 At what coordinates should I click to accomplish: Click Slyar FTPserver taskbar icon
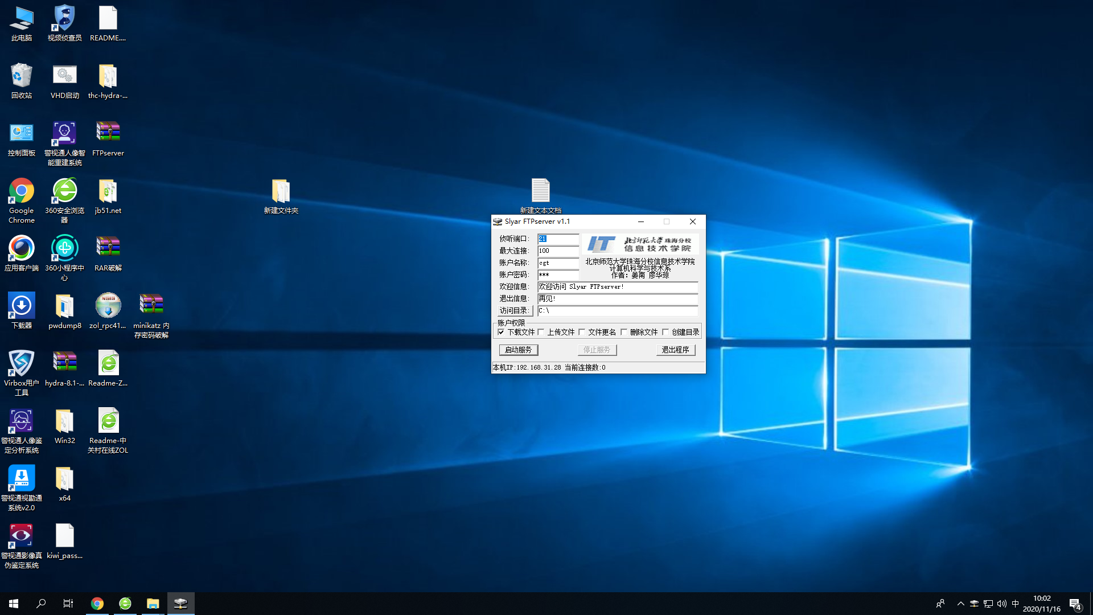(180, 603)
